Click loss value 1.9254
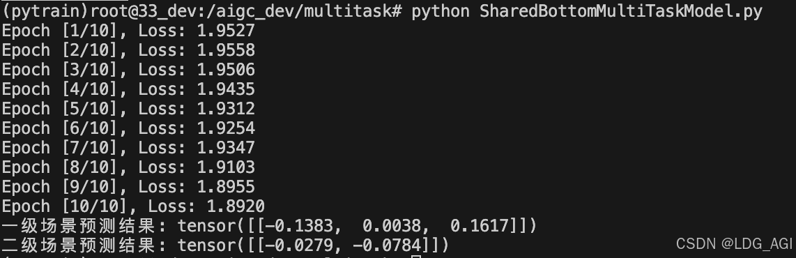Viewport: 796px width, 258px height. pyautogui.click(x=226, y=128)
